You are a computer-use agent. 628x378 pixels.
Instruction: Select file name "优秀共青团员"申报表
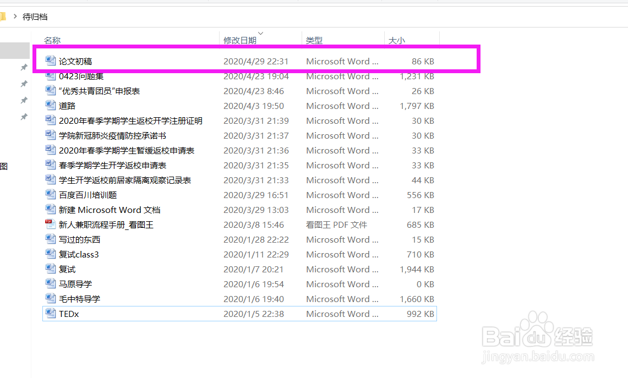click(x=99, y=91)
